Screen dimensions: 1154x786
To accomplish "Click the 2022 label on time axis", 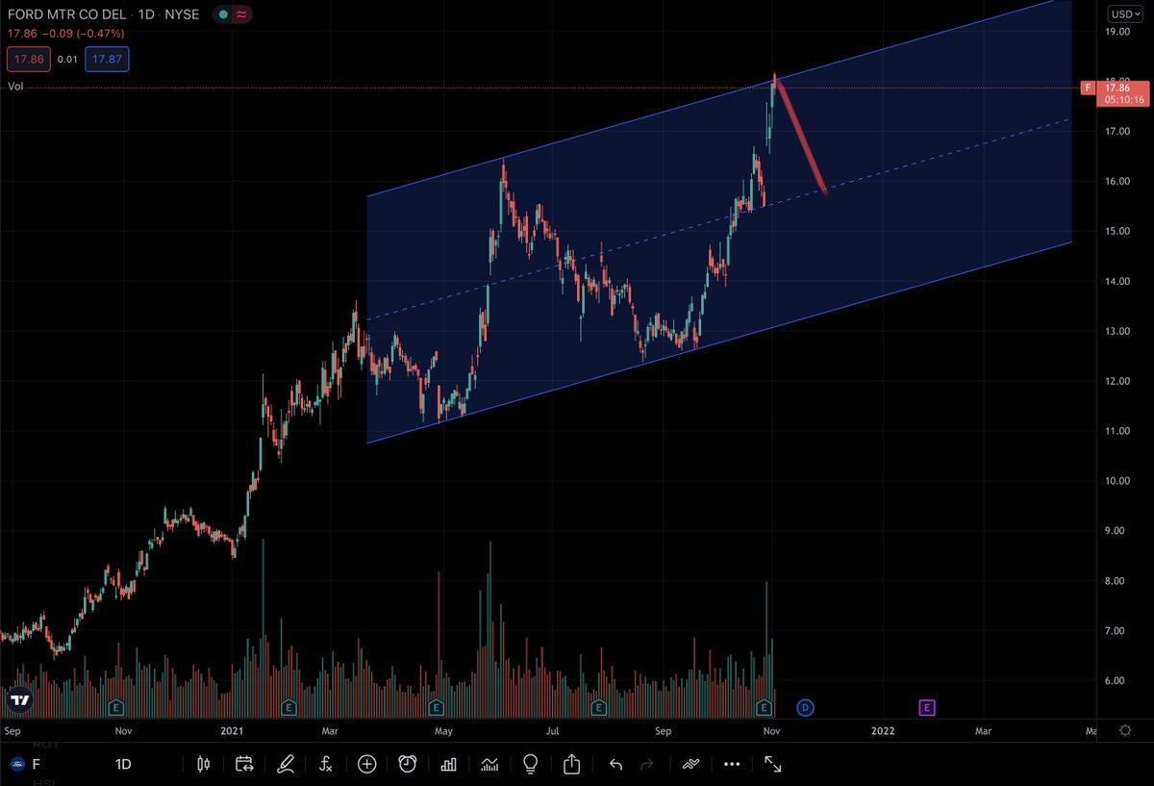I will [884, 731].
